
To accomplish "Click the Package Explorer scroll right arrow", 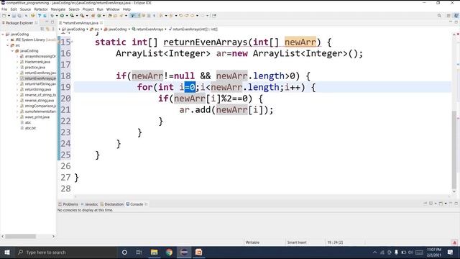I will click(x=53, y=237).
